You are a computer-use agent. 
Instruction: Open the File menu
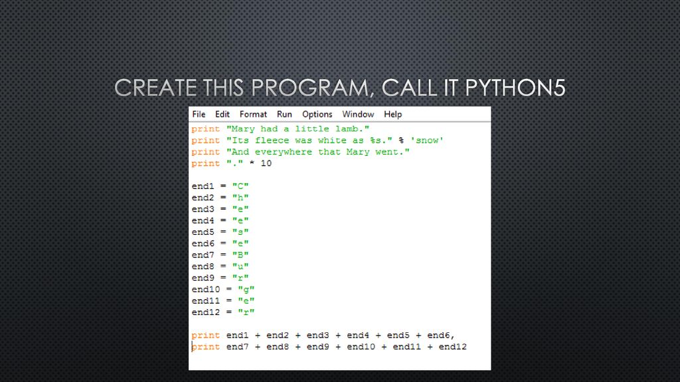[199, 114]
